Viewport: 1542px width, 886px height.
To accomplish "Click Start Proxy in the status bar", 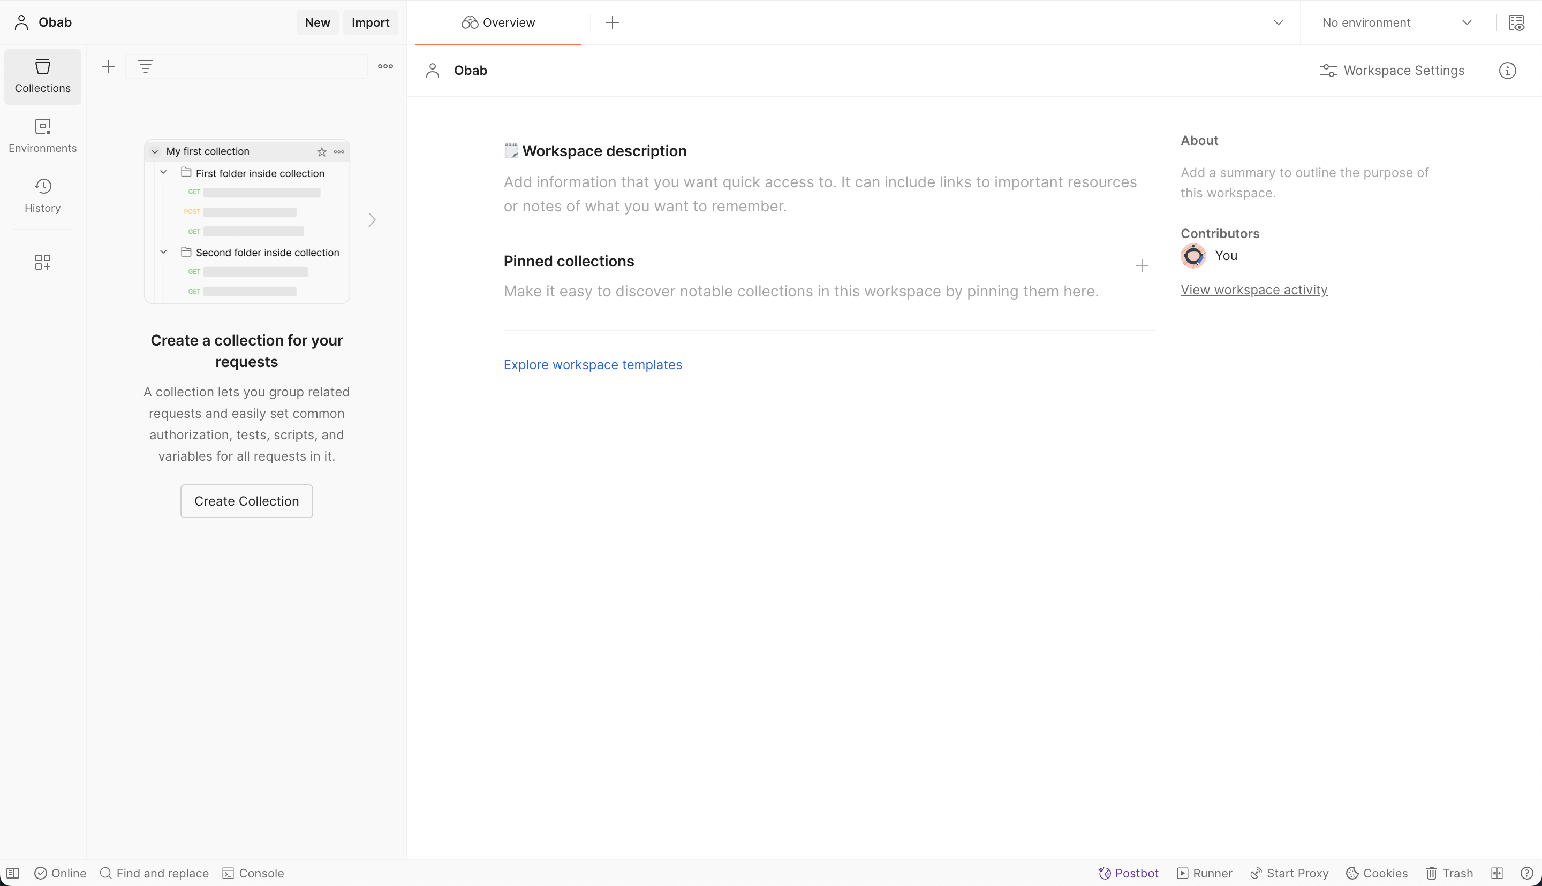I will coord(1289,873).
